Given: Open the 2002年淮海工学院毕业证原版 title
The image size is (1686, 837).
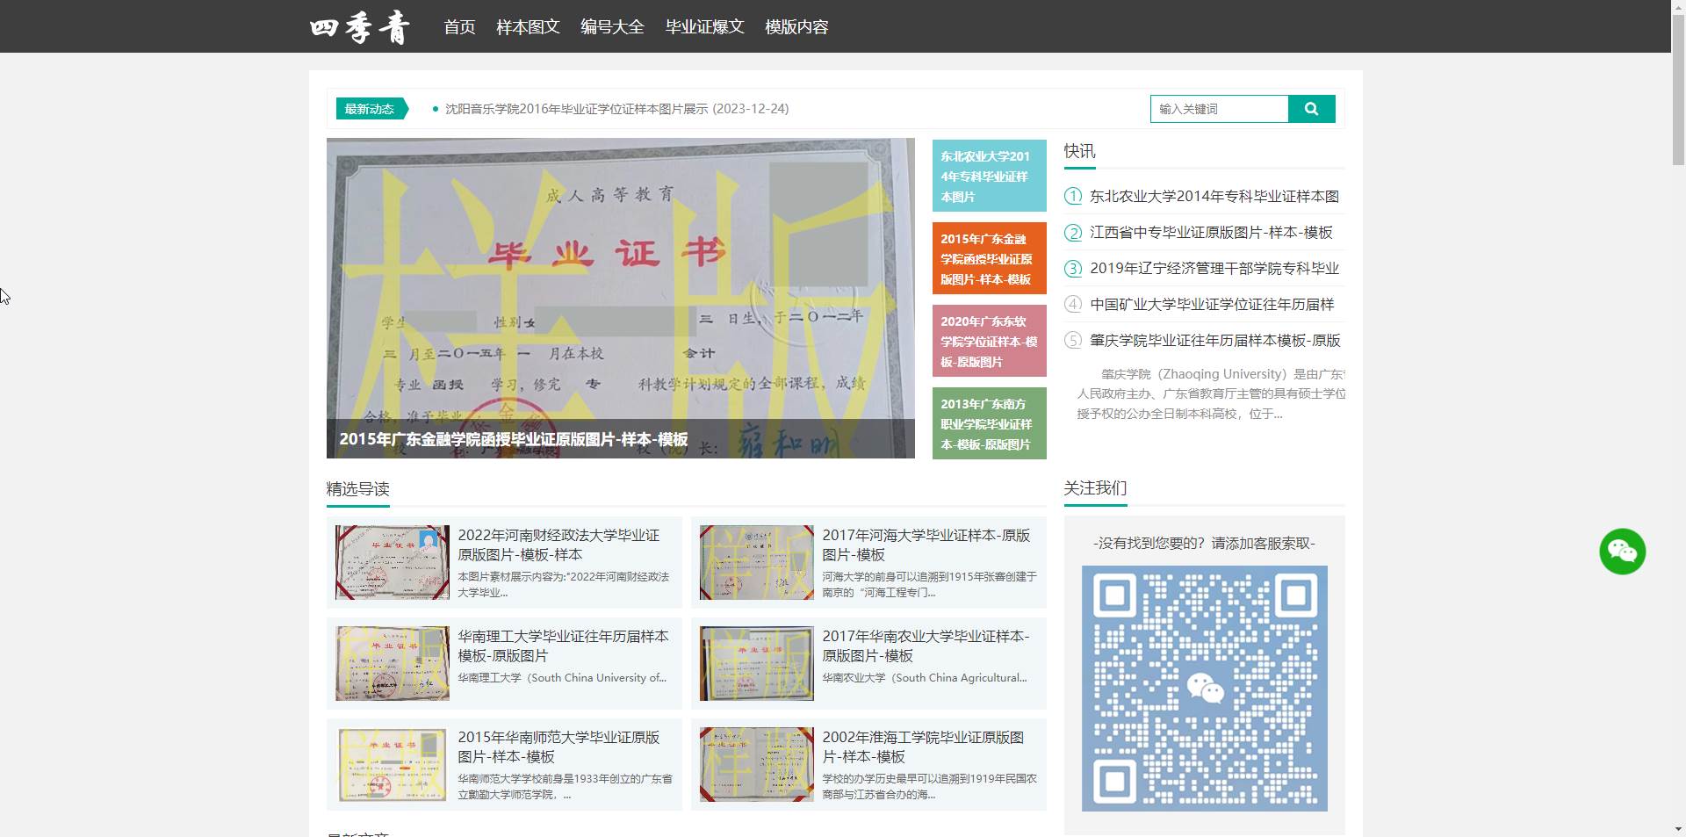Looking at the screenshot, I should 923,747.
